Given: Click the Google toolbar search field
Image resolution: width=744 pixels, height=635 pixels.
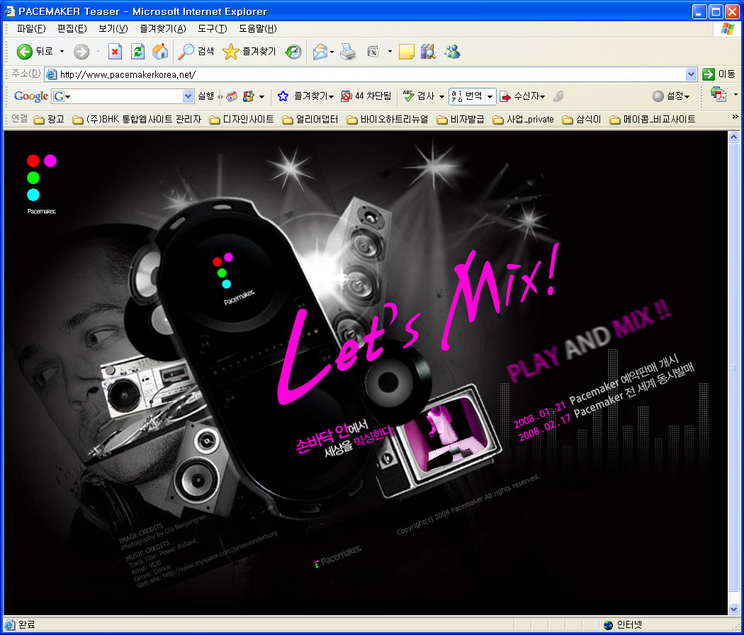Looking at the screenshot, I should click(x=123, y=96).
